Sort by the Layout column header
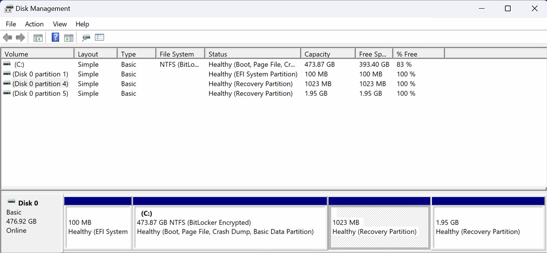Screen dimensions: 547x253 (x=96, y=54)
